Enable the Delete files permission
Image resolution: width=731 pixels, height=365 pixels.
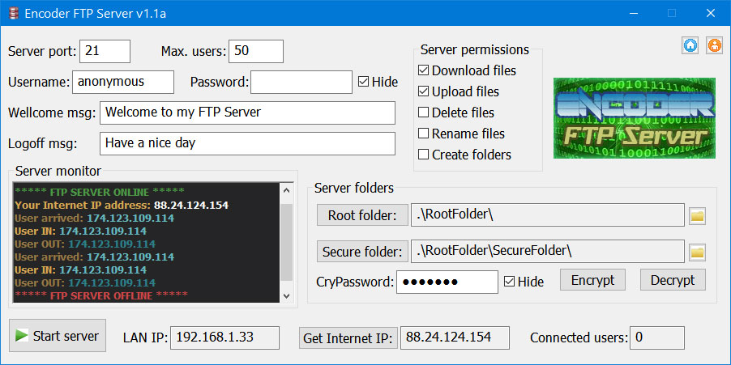tap(423, 112)
